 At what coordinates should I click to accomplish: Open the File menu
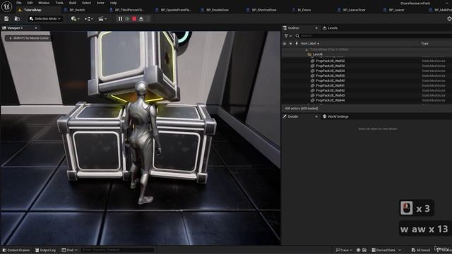pyautogui.click(x=19, y=3)
